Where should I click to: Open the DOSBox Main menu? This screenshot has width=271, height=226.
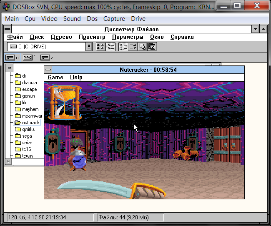(12, 19)
